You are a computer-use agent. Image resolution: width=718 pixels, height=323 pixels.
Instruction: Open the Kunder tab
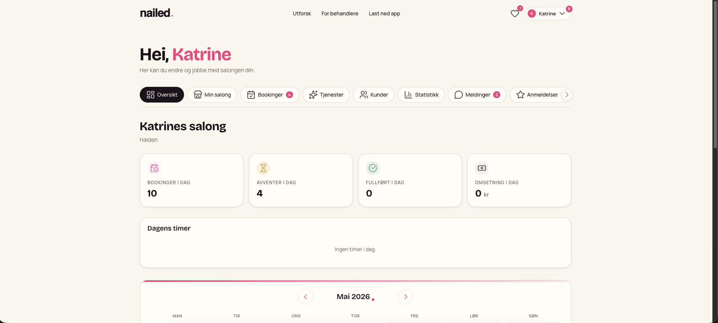(x=374, y=95)
